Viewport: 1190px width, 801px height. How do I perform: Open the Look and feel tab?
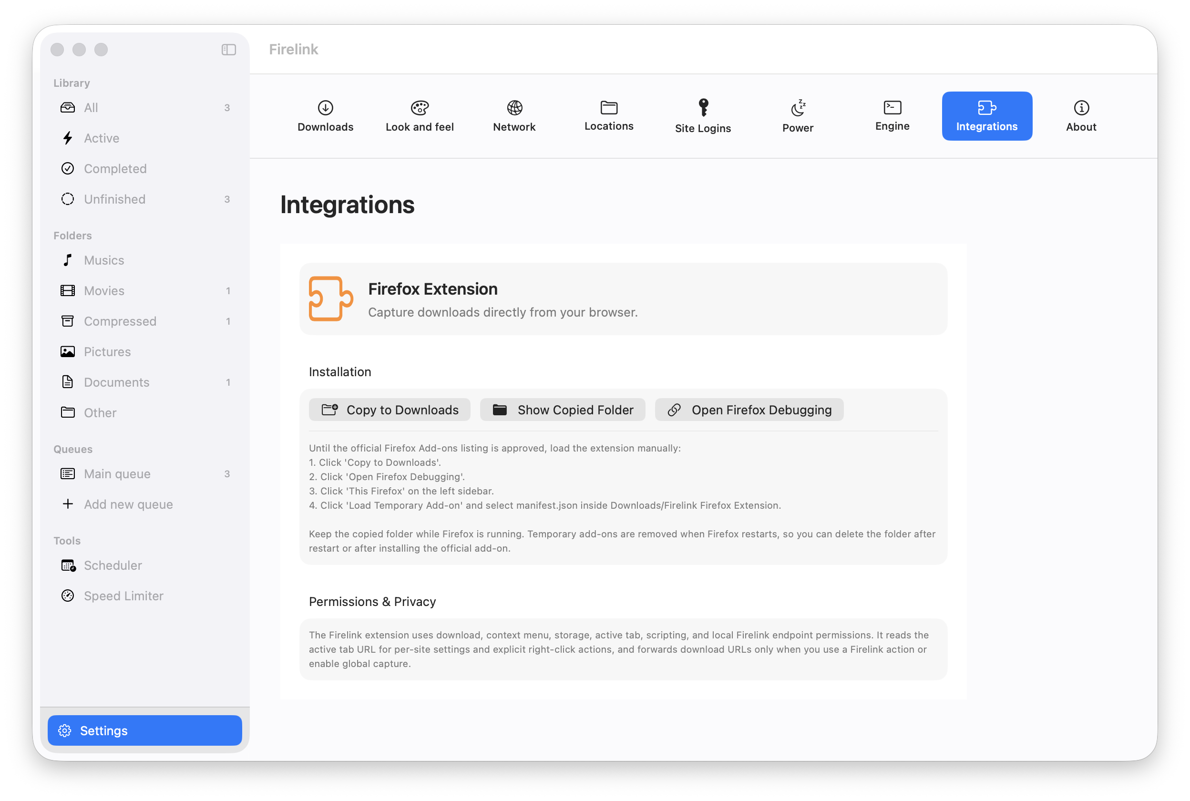tap(420, 116)
